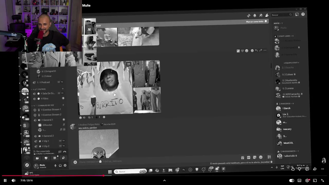Open the GIF picker
The height and width of the screenshot is (185, 329).
pos(249,158)
